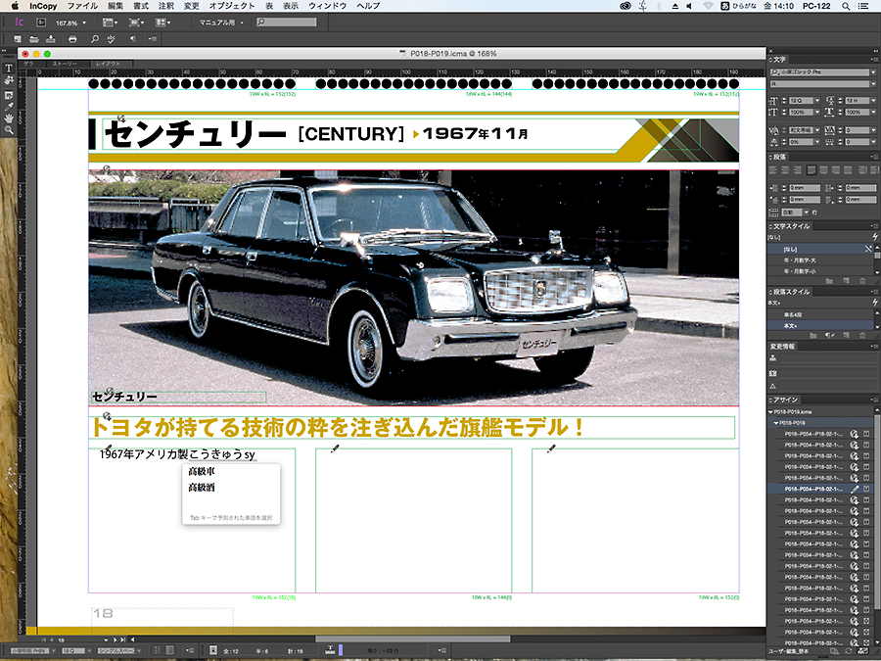The width and height of the screenshot is (881, 661).
Task: Open the 文字 panel flyout menu
Action: (x=874, y=59)
